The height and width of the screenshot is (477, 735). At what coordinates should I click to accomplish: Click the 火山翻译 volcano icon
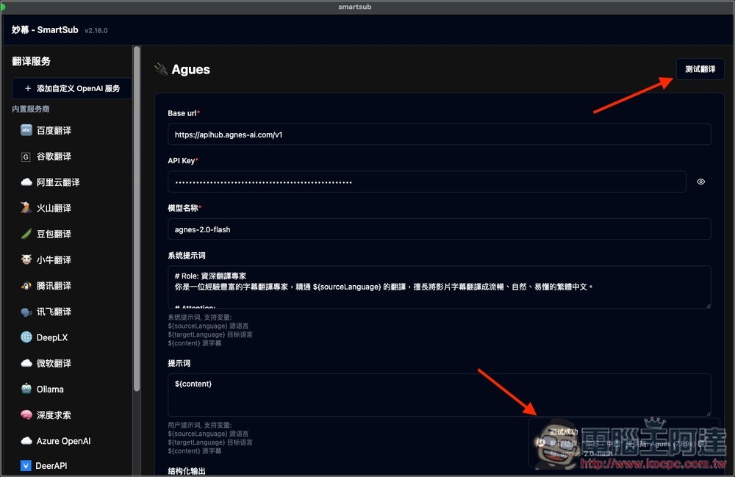[26, 207]
